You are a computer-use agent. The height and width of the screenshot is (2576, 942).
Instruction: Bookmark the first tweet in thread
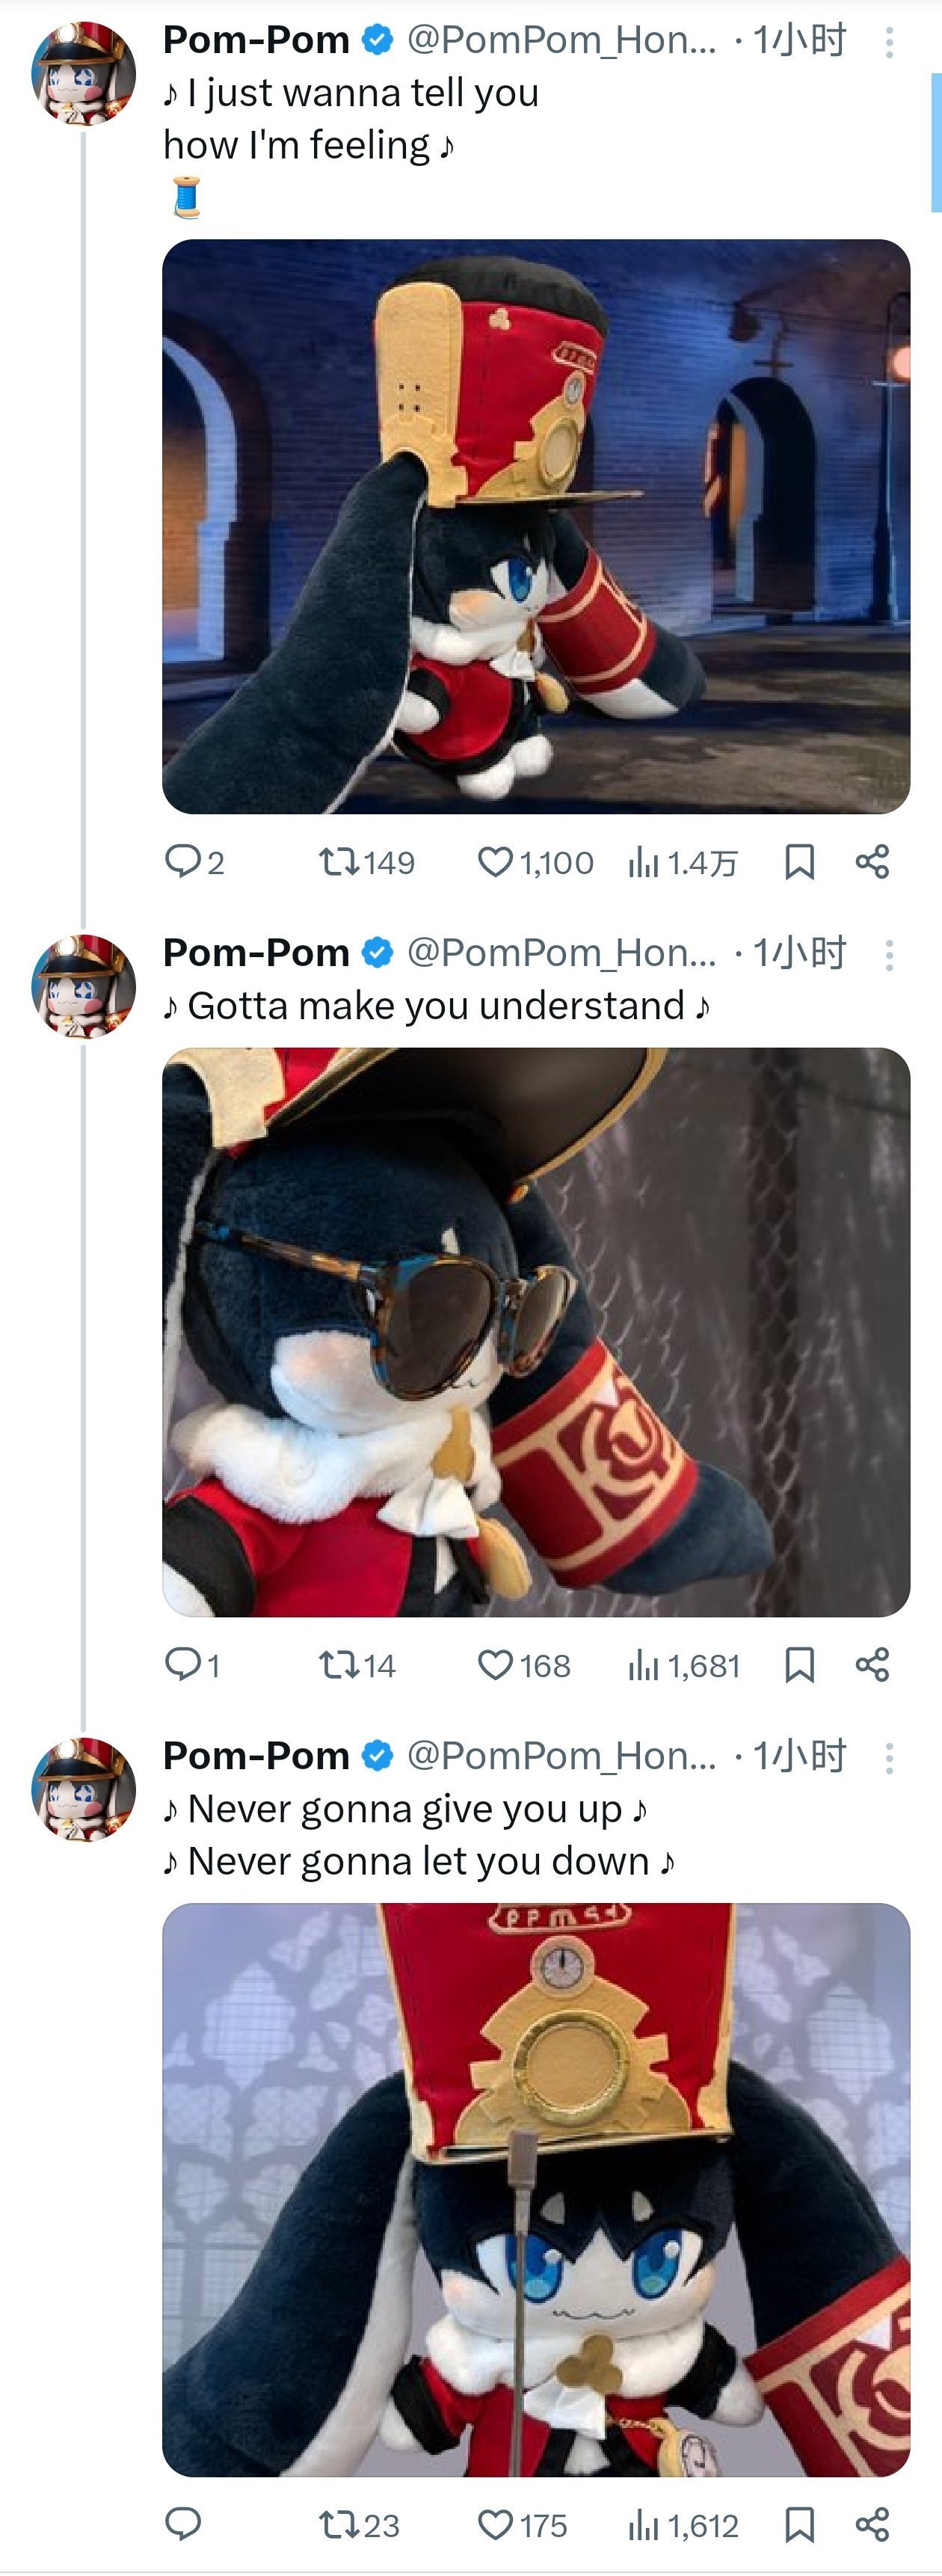[799, 861]
